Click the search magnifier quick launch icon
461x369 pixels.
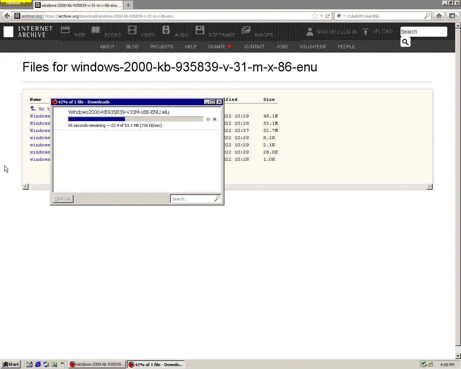point(54,364)
